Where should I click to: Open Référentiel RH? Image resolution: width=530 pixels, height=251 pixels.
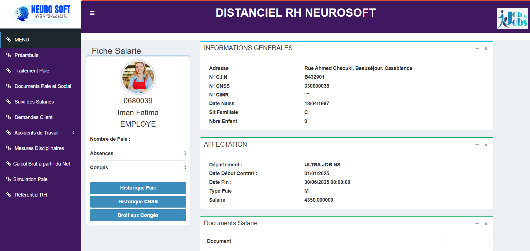(41, 195)
